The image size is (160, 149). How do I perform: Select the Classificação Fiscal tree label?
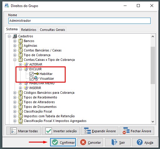point(38,111)
